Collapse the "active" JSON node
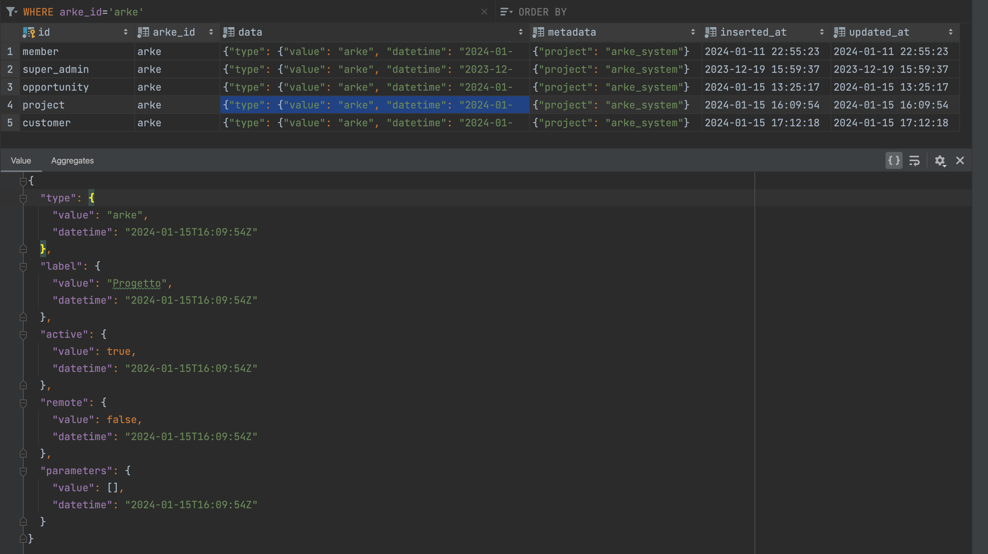The width and height of the screenshot is (988, 554). pyautogui.click(x=23, y=335)
